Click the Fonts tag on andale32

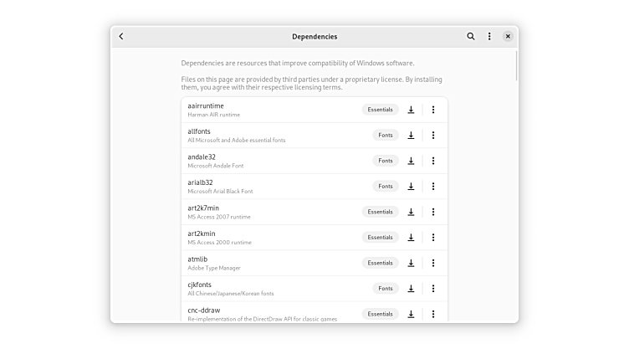pos(385,161)
